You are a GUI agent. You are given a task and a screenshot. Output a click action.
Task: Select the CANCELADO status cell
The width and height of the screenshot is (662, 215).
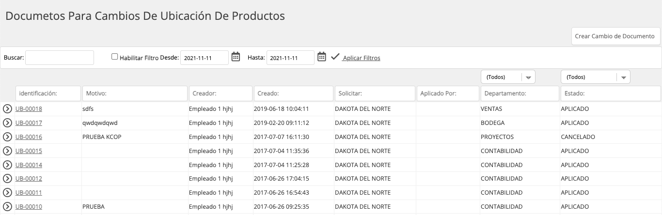(x=578, y=137)
